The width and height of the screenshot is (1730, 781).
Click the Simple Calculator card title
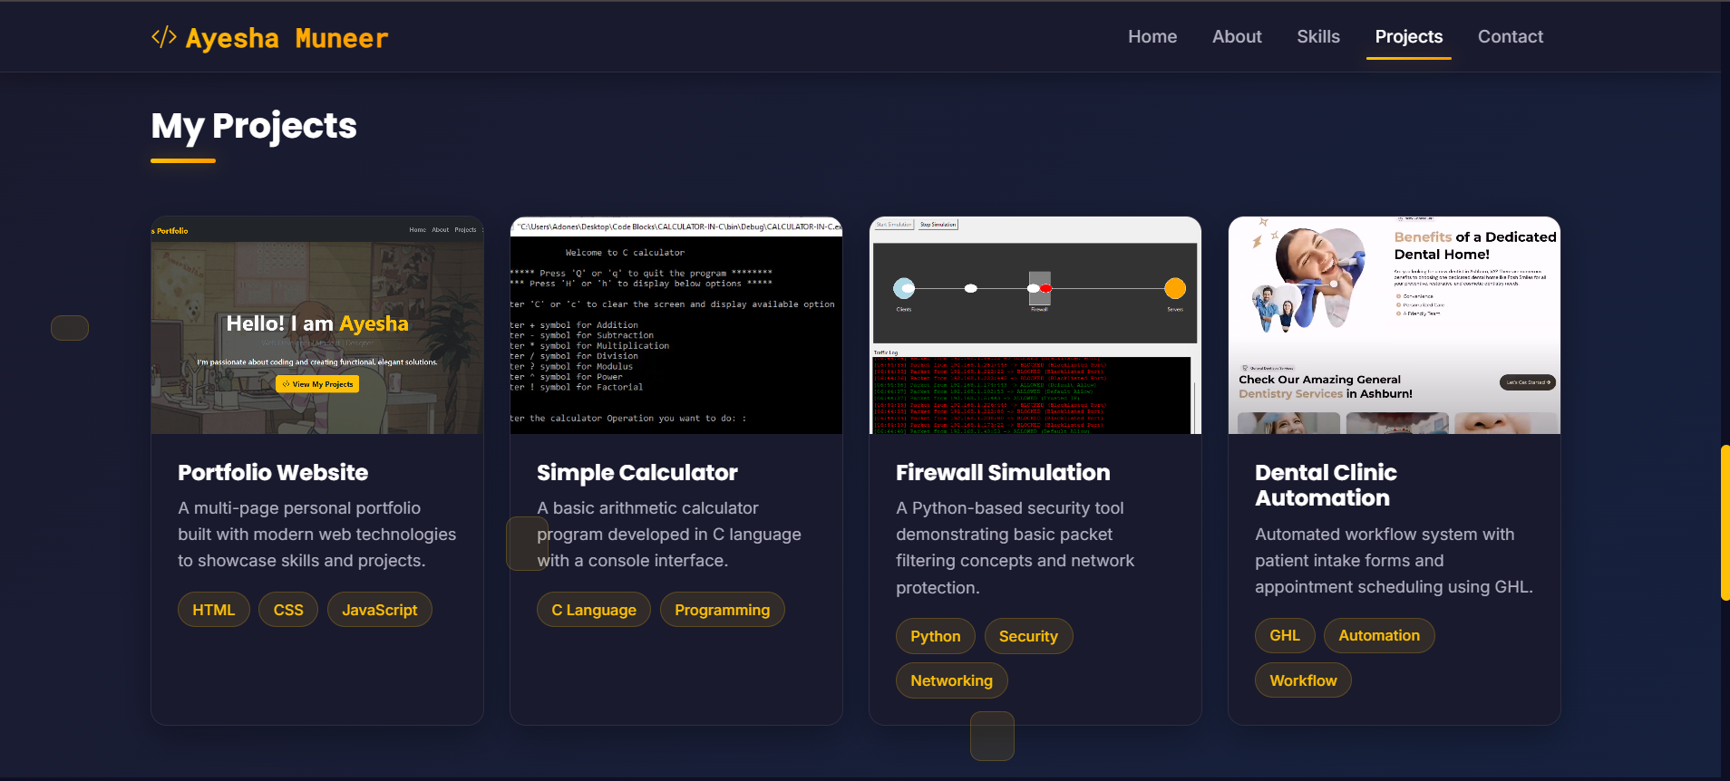click(637, 472)
